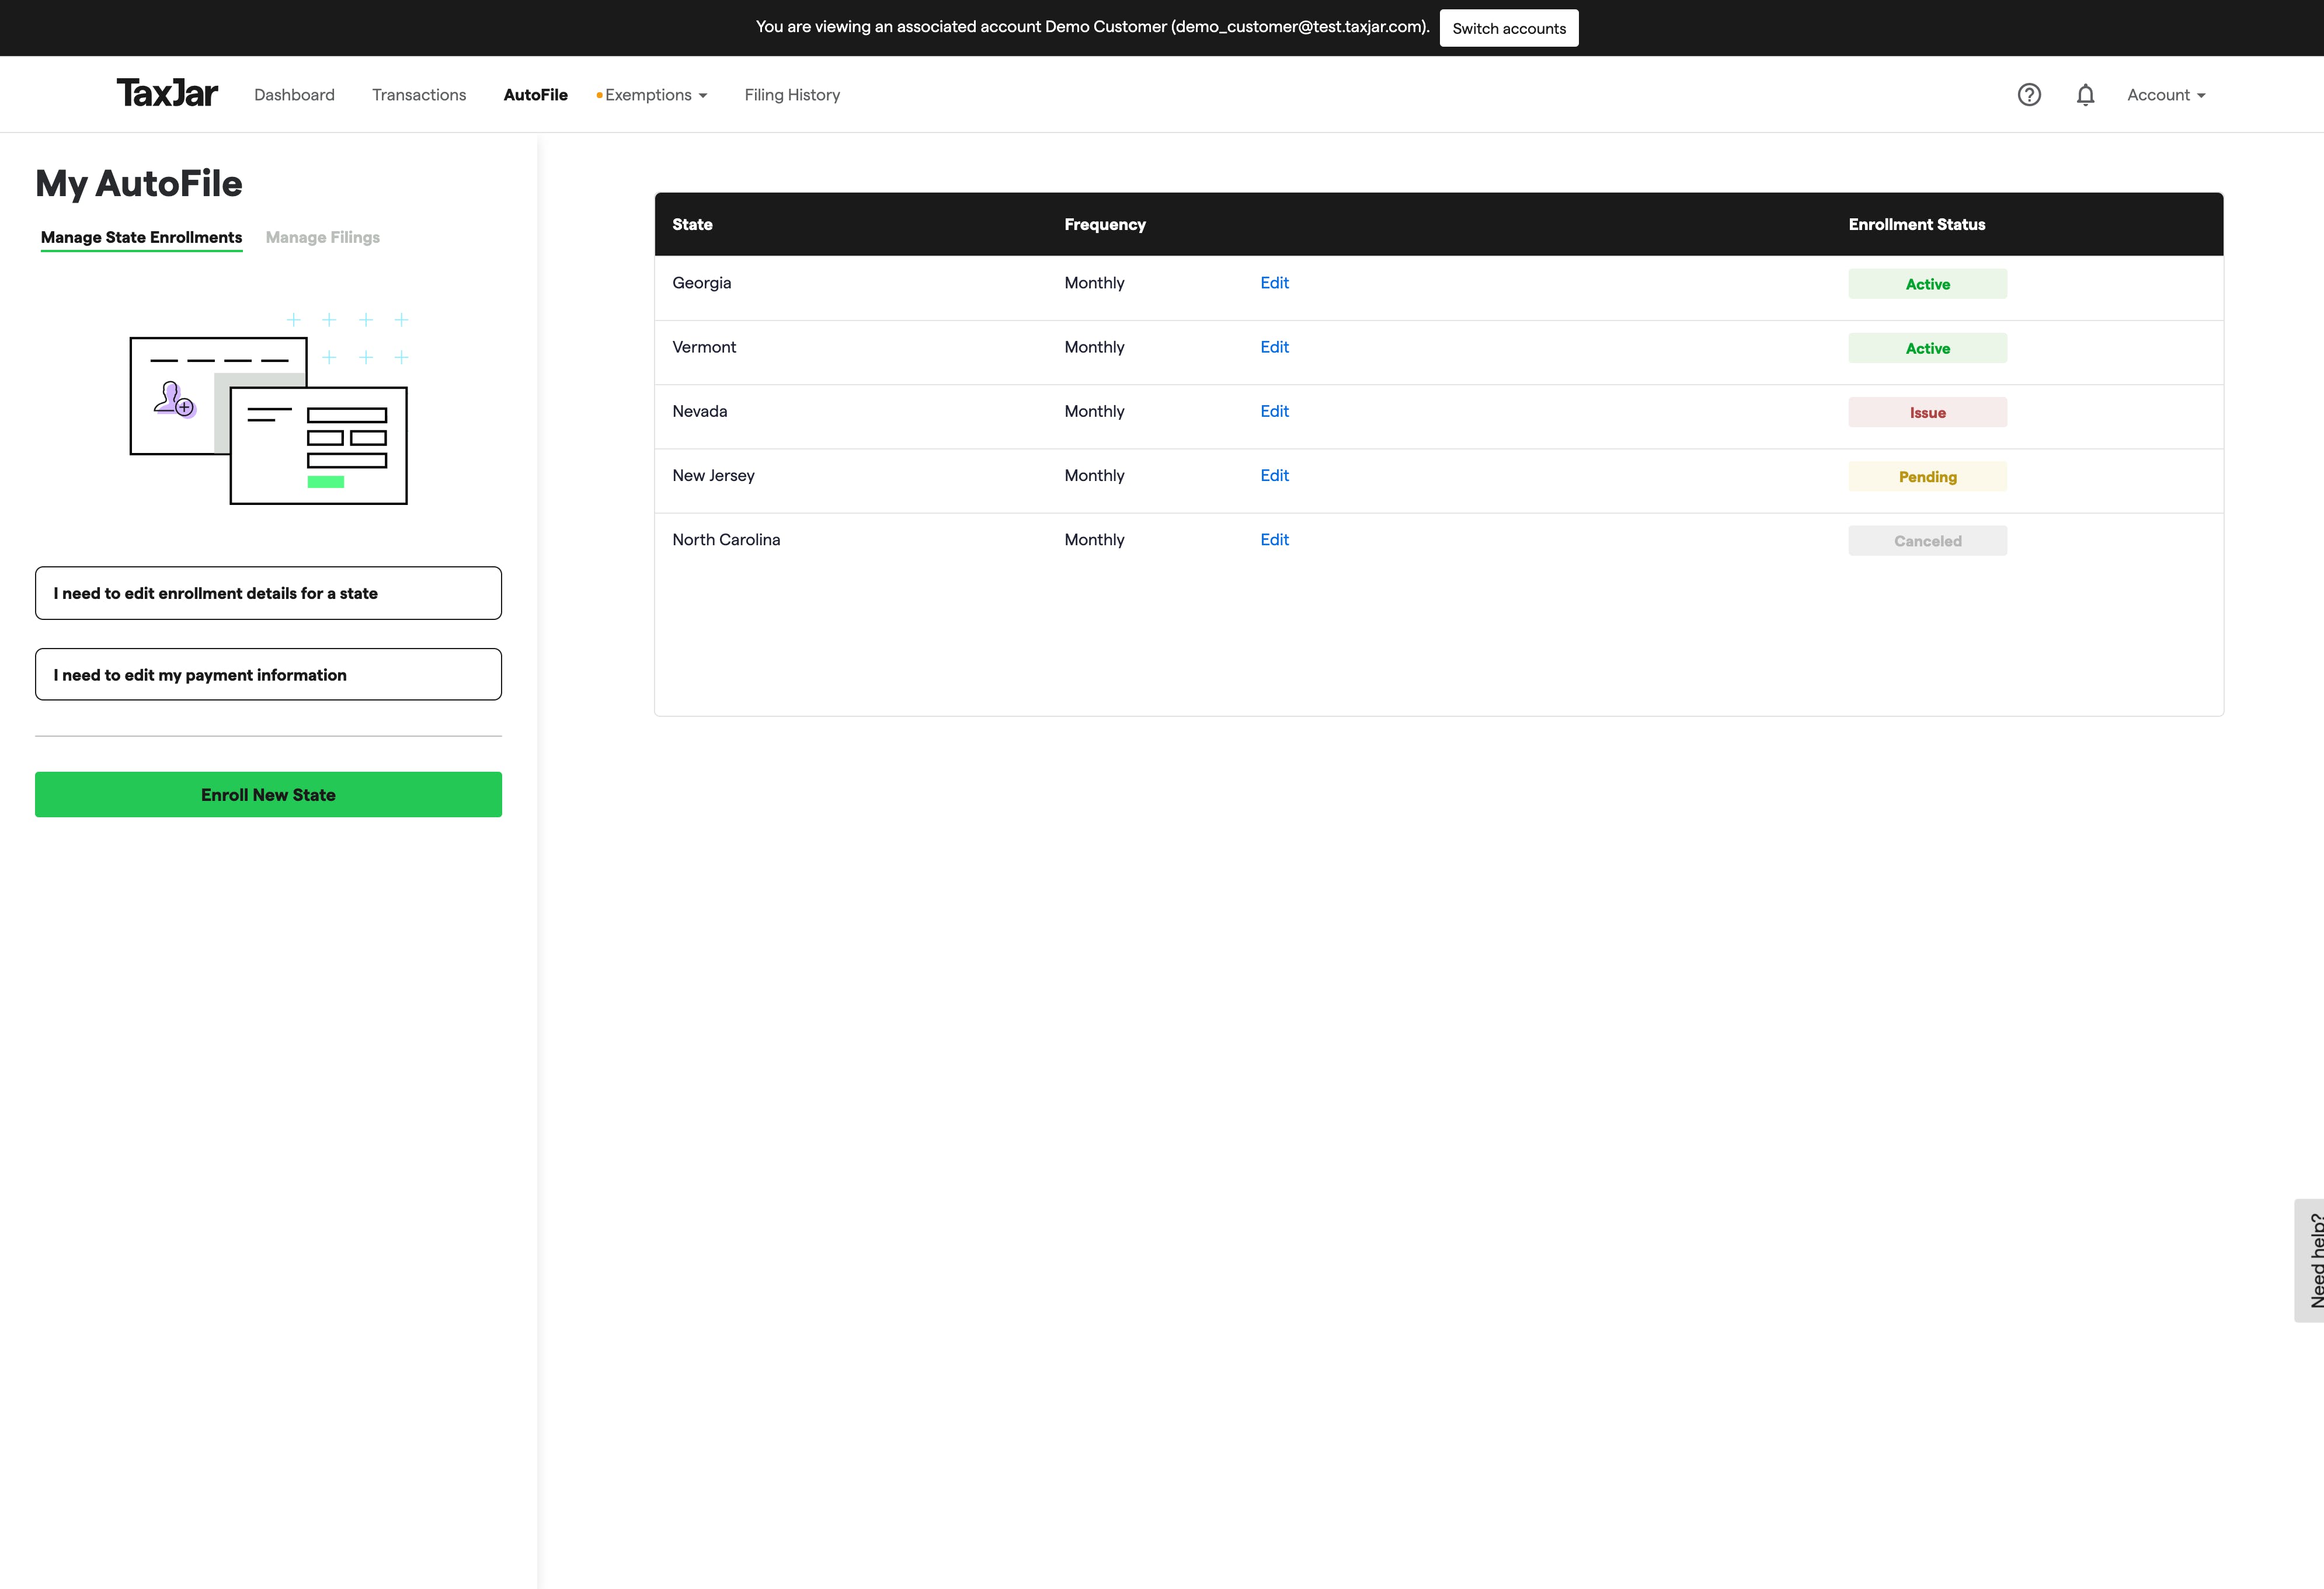Click the New Jersey state name
This screenshot has height=1589, width=2324.
713,475
